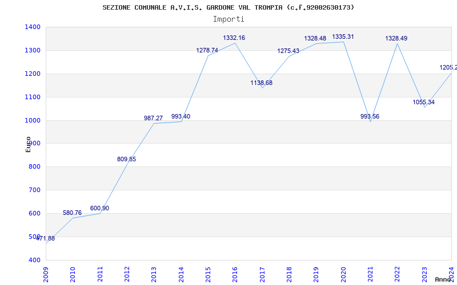Click the 2009 x-axis year label
The height and width of the screenshot is (285, 457).
tap(46, 275)
